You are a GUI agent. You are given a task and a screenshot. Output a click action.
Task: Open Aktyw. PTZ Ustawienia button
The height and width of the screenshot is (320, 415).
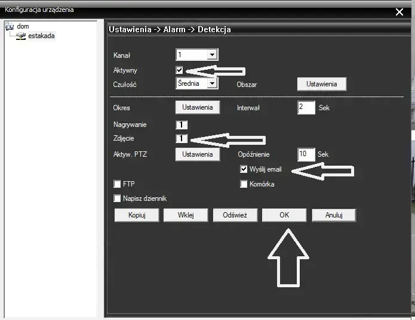click(198, 154)
